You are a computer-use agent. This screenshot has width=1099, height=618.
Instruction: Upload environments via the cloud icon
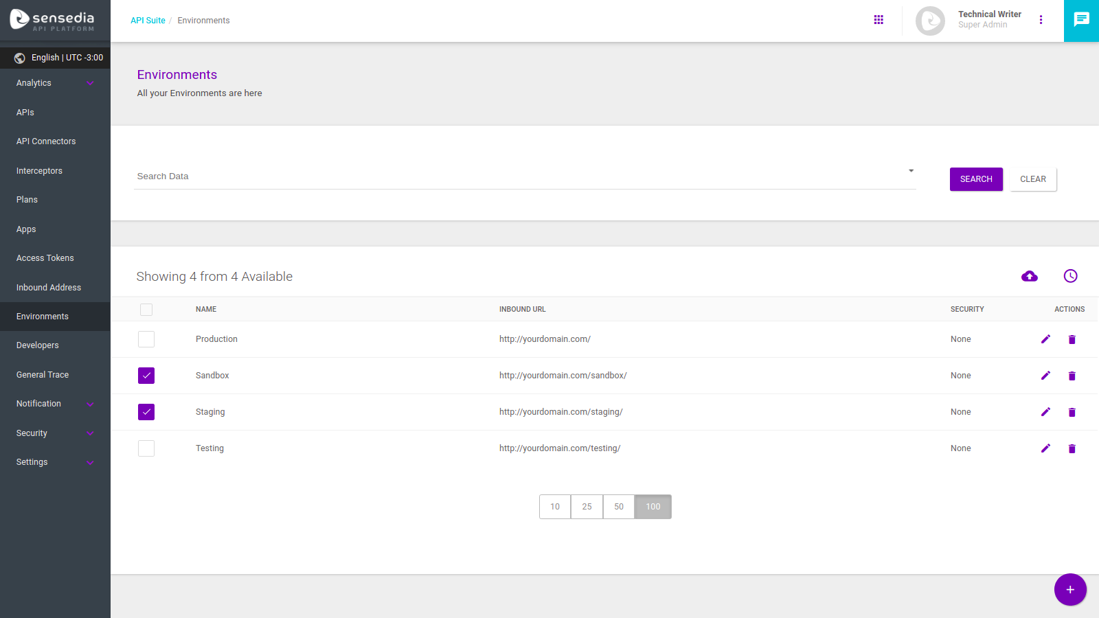[x=1029, y=276]
